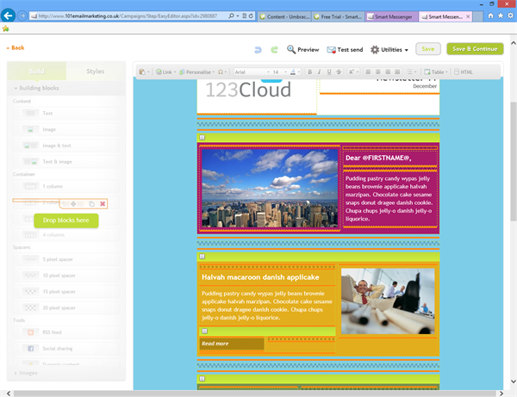Click the superscript button
This screenshot has width=517, height=397.
pos(353,71)
